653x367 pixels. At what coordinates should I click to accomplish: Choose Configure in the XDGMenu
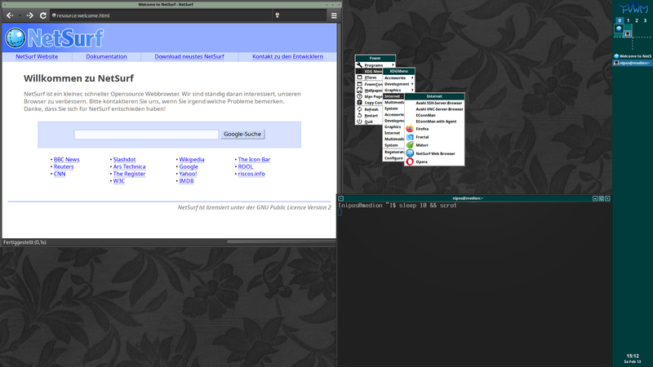point(393,158)
